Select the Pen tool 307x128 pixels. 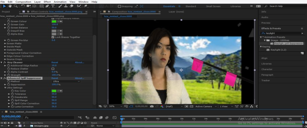pos(47,6)
